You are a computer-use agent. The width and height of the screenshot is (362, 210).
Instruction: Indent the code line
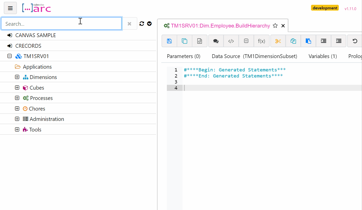[323, 41]
